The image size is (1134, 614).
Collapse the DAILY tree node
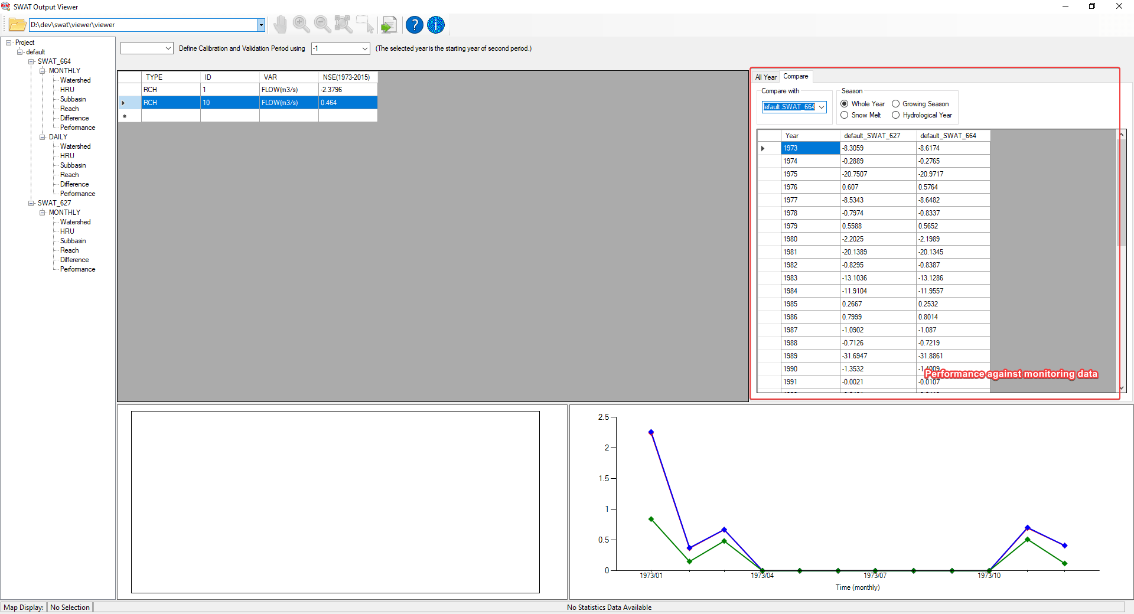tap(43, 137)
